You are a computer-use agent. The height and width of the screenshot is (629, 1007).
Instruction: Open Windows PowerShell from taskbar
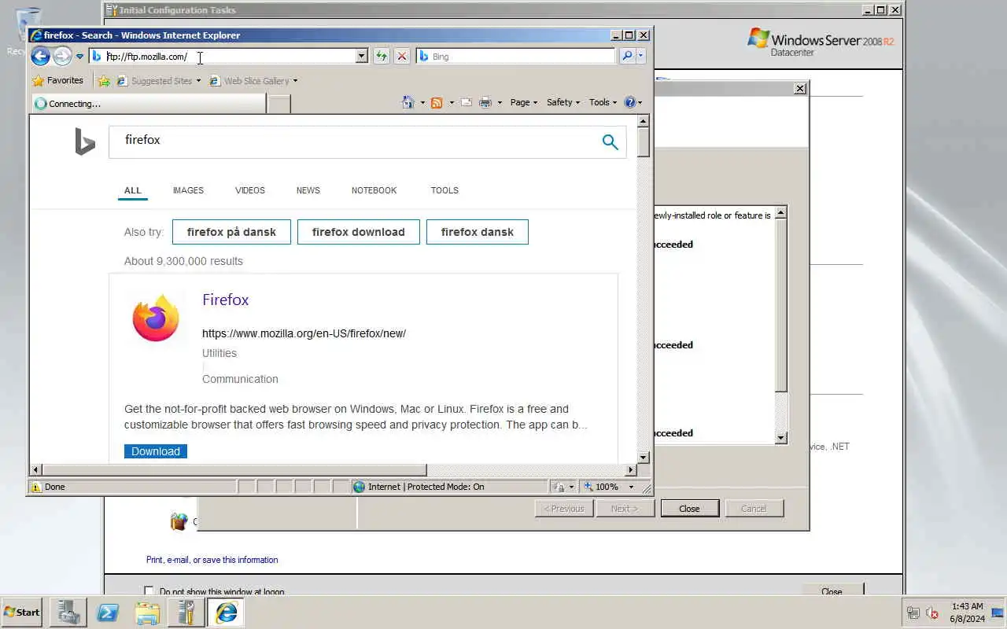pos(108,612)
